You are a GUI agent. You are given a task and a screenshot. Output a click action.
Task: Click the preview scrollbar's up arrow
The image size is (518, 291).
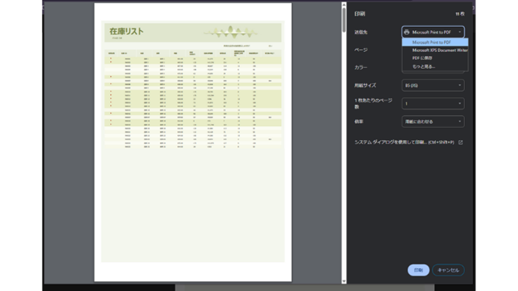pos(344,5)
